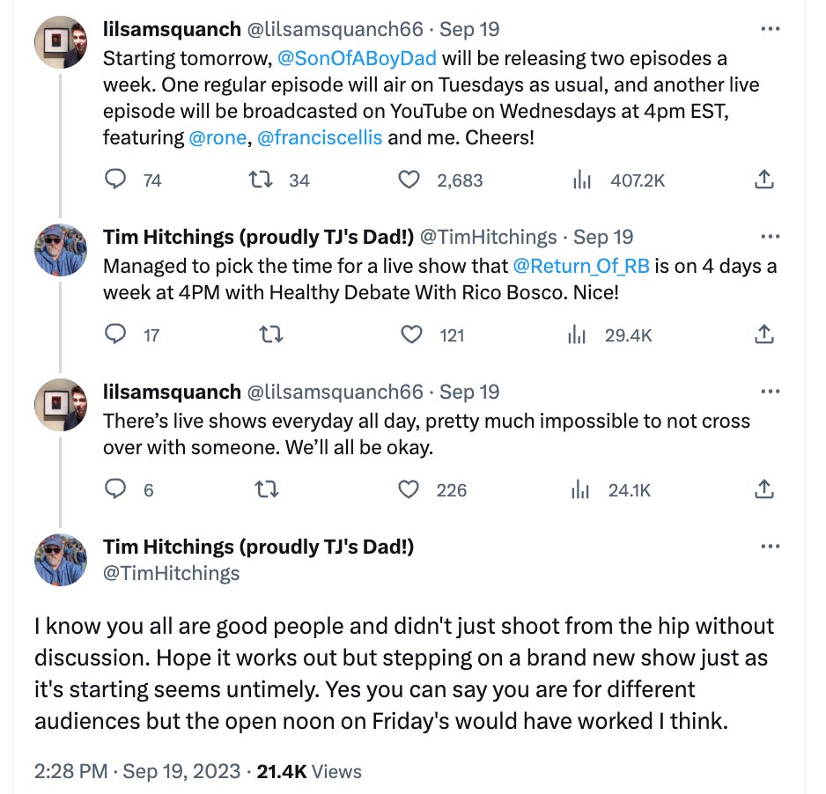Visit the @franciscellis mention link

click(x=320, y=138)
